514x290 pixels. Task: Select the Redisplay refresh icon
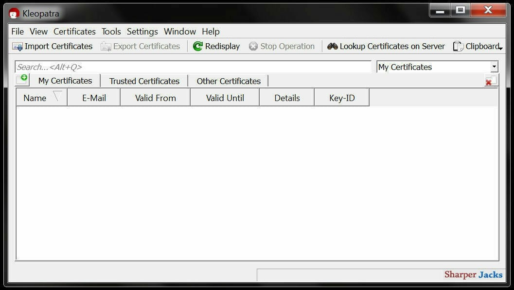(198, 46)
